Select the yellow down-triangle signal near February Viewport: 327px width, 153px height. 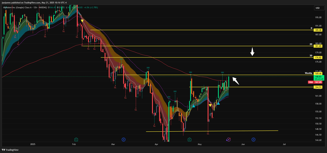[82, 21]
